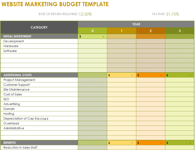Select the Reduction in Sales Staff Year 1 cell
Viewport: 195px width, 150px height.
pyautogui.click(x=122, y=147)
